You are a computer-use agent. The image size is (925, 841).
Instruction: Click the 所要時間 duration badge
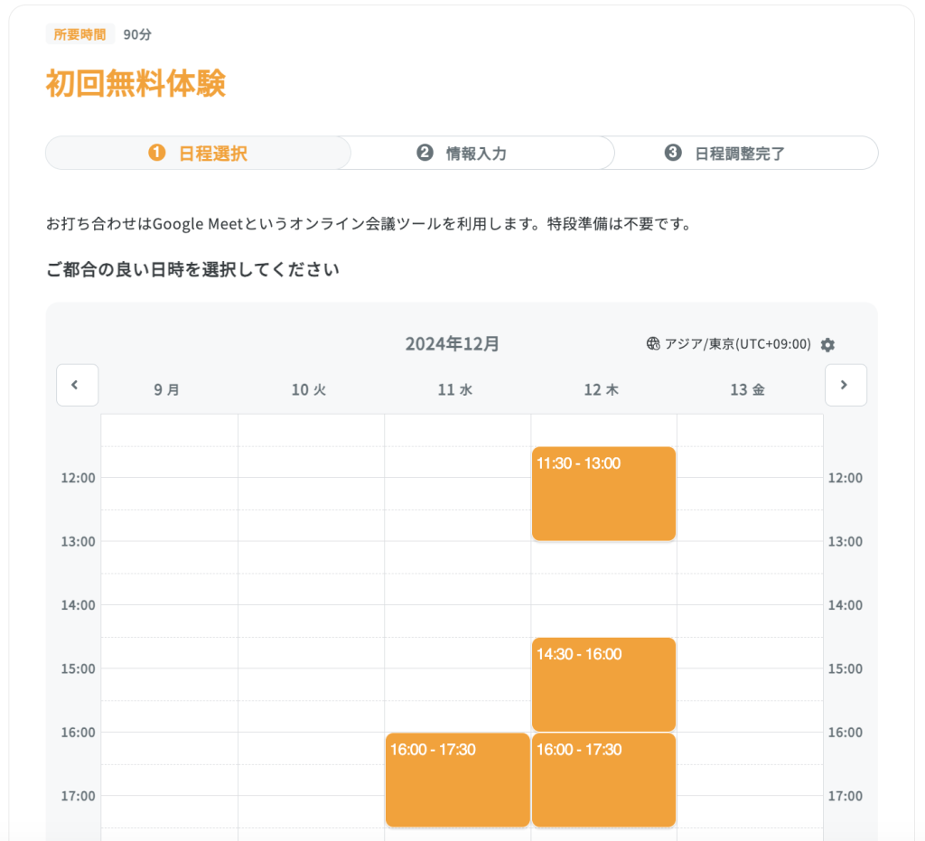point(79,34)
